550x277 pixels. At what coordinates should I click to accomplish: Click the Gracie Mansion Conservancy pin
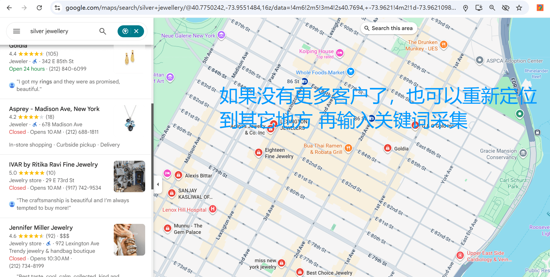click(523, 153)
